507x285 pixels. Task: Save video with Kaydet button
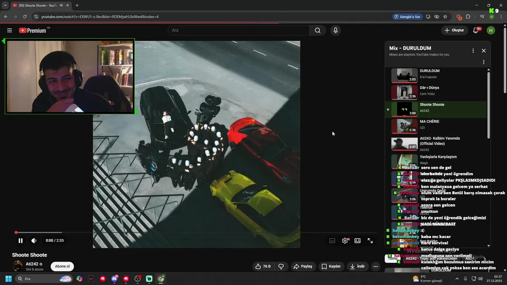(331, 266)
